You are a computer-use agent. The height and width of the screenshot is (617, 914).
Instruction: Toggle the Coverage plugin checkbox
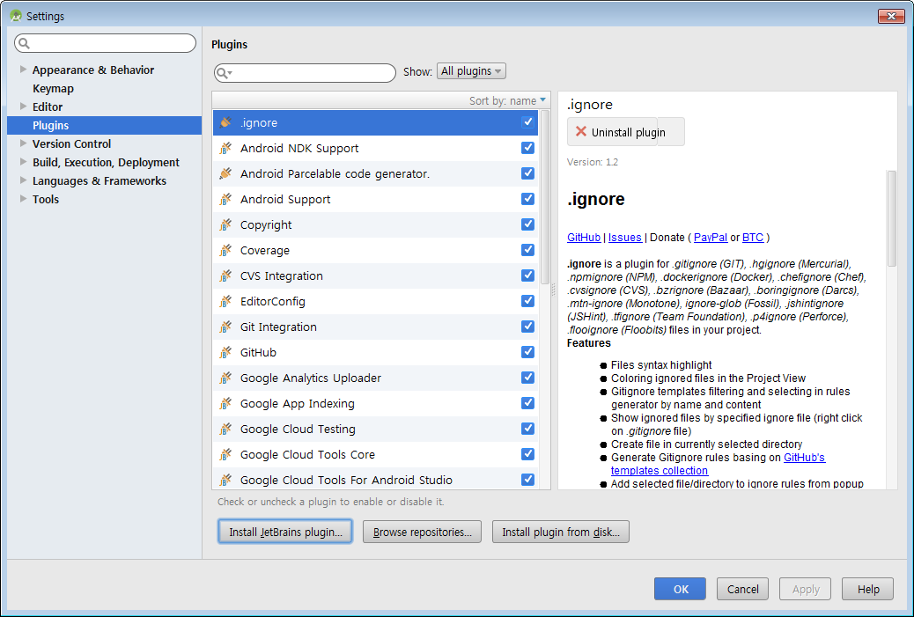(x=527, y=249)
